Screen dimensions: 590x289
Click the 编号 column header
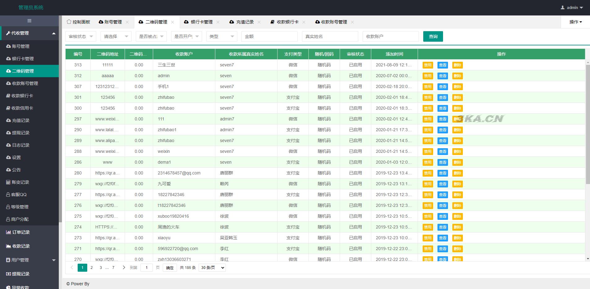(78, 54)
